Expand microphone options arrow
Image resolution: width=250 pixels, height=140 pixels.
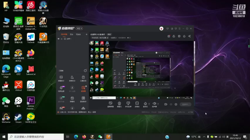[149, 104]
